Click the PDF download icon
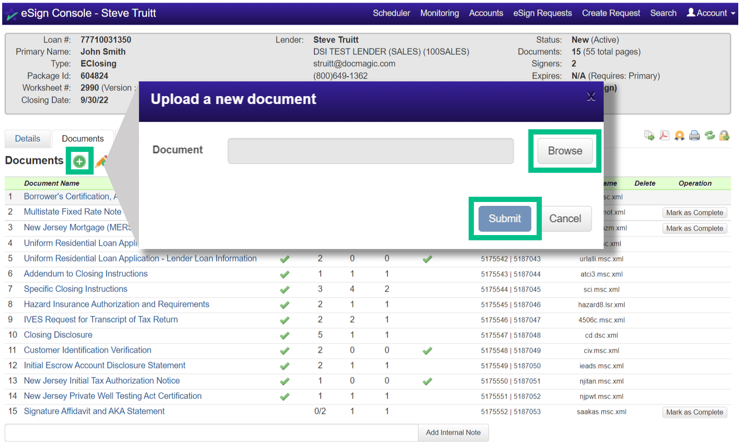The image size is (740, 444). coord(664,135)
